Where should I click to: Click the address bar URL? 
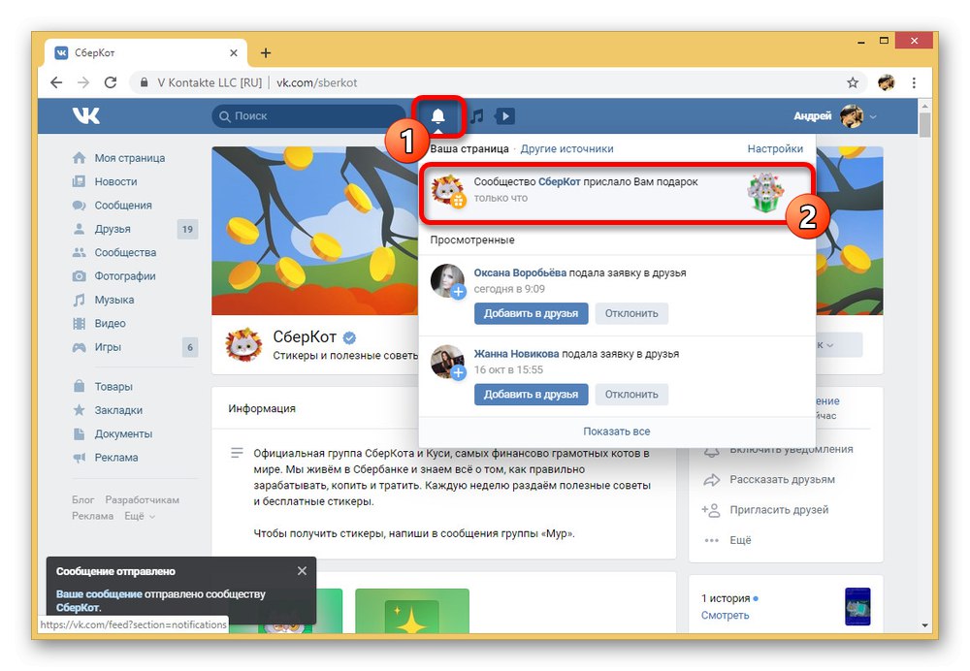(317, 82)
